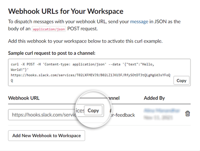200x151 pixels.
Task: Click the feedback channel name in table
Action: point(123,115)
